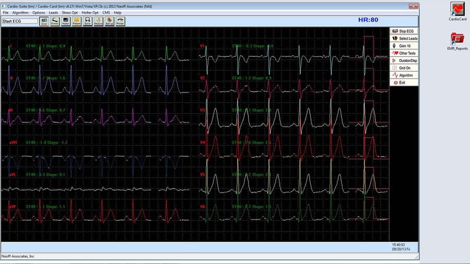Viewport: 470px width, 264px height.
Task: Select the Holter toolbar icon
Action: [66, 21]
